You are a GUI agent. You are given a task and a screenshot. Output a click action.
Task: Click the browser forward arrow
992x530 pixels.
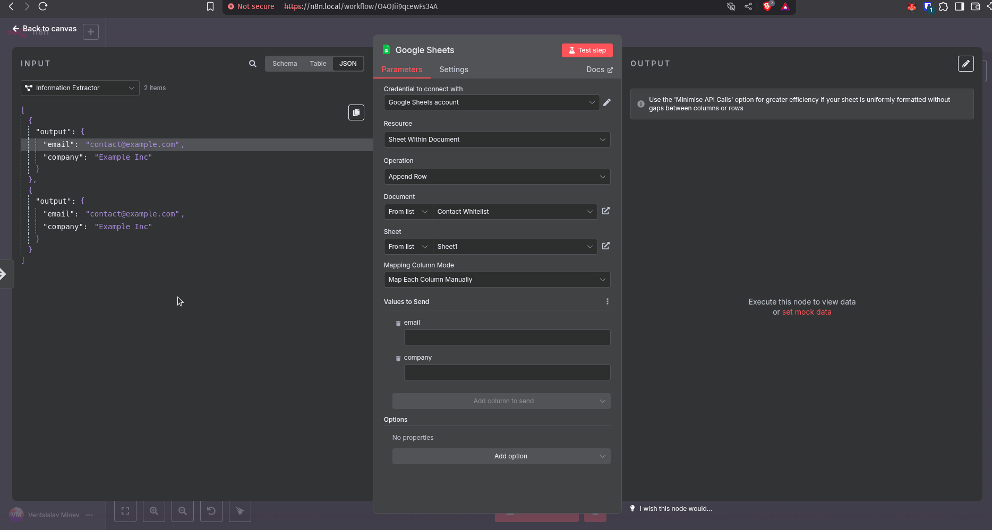[x=27, y=6]
